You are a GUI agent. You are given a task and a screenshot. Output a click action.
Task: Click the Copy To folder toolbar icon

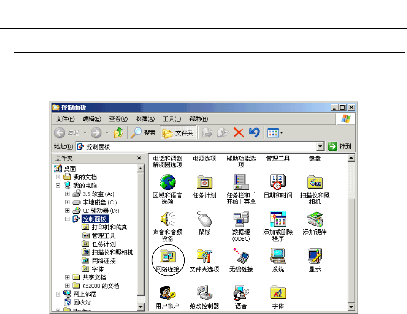[x=223, y=132]
